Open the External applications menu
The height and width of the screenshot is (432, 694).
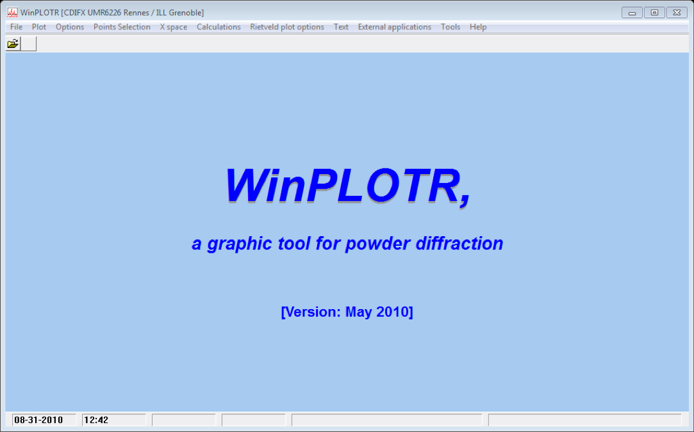394,27
